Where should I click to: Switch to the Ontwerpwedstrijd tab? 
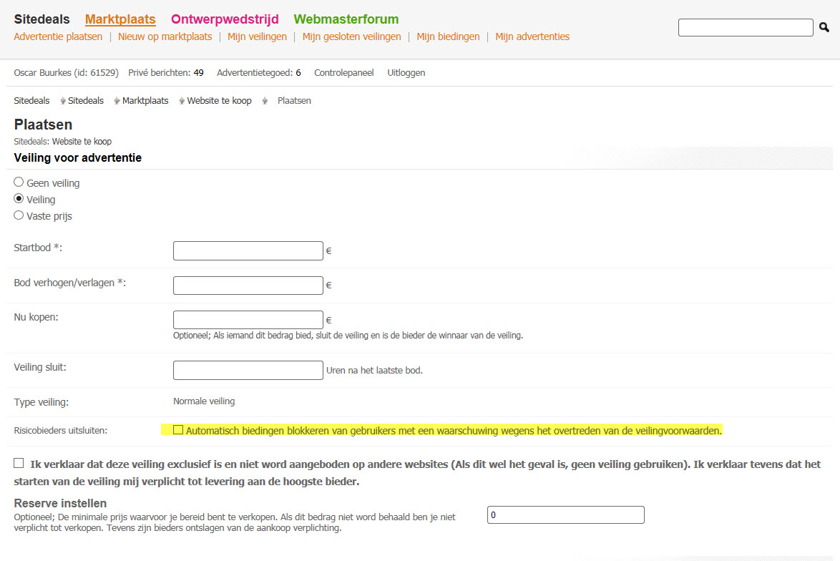[x=225, y=19]
